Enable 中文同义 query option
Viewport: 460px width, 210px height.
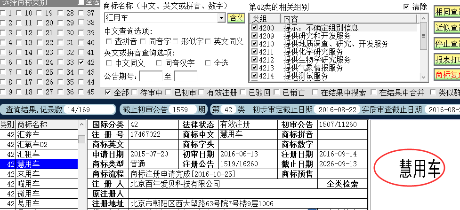[109, 63]
